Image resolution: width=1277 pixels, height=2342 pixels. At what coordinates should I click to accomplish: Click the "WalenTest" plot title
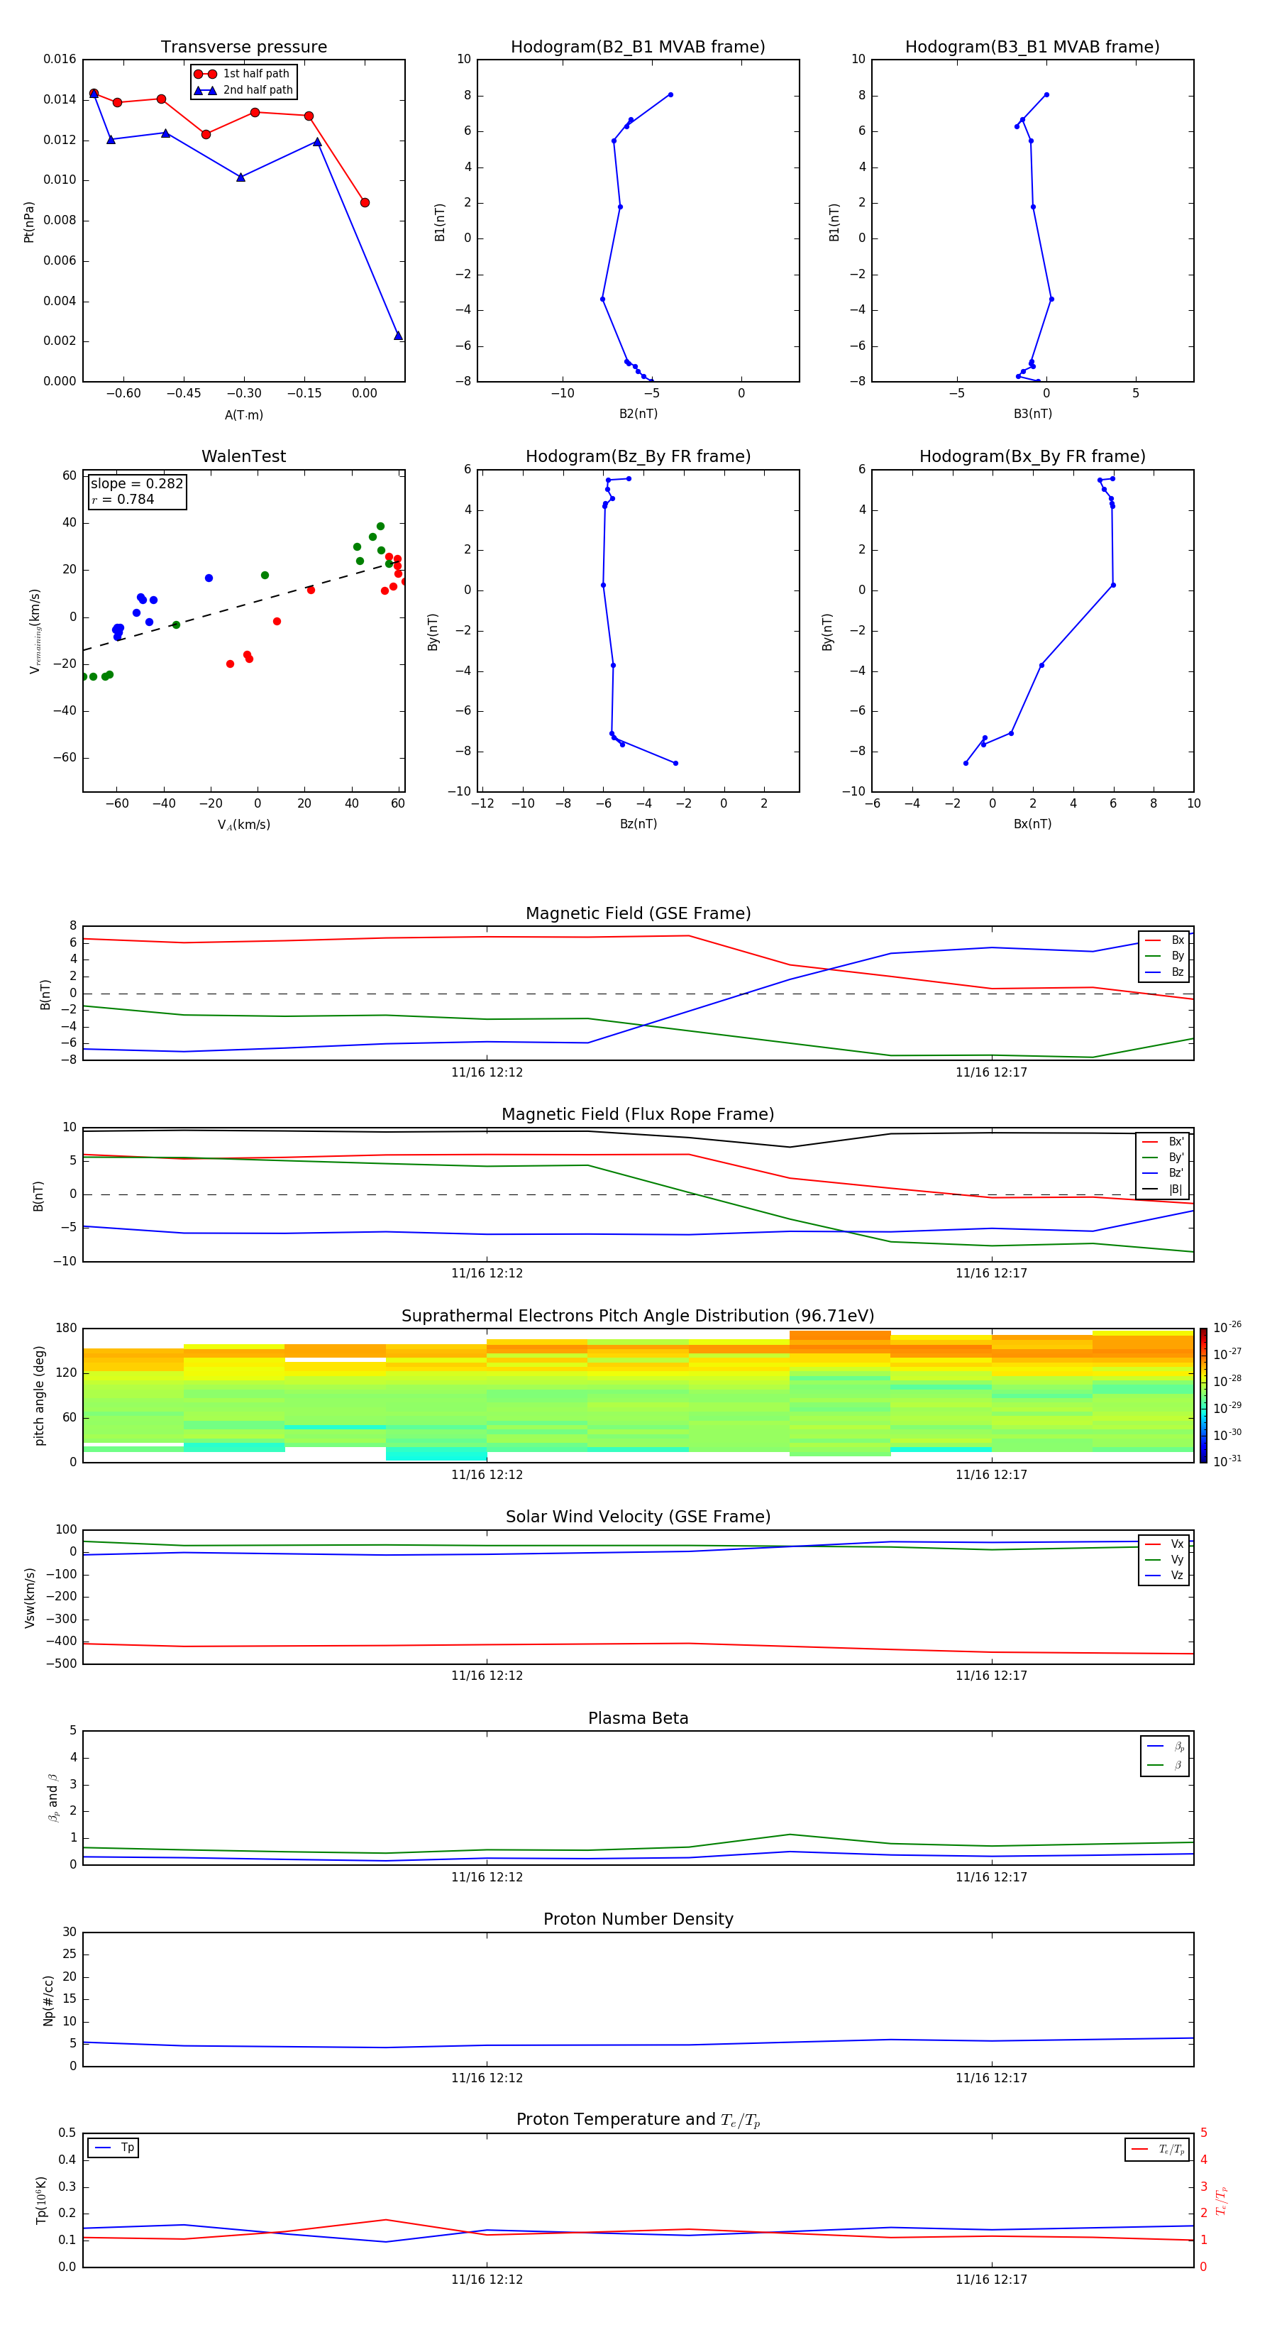[243, 456]
